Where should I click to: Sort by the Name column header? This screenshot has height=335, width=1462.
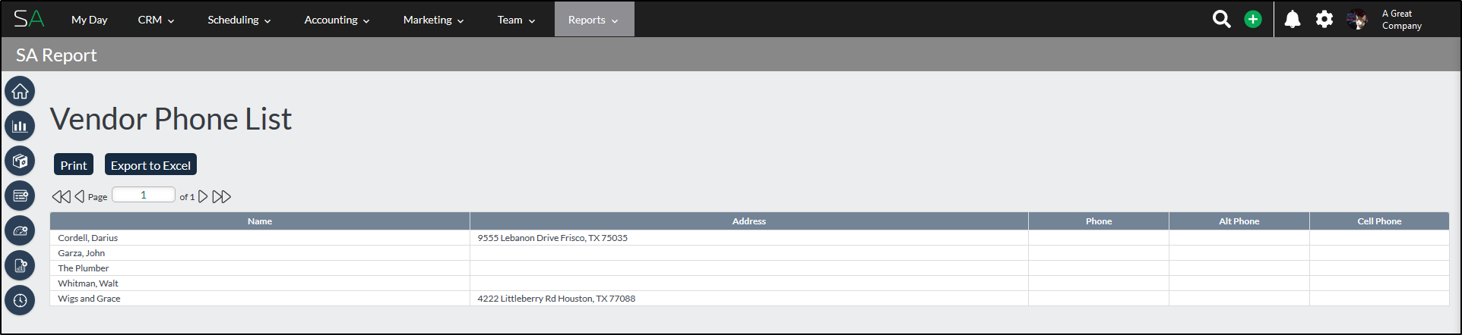[260, 221]
